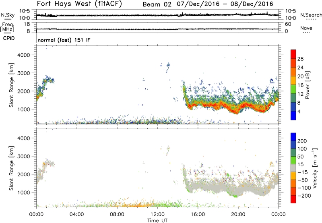Click the 'Time UT' axis label
Image resolution: width=322 pixels, height=223 pixels.
(157, 221)
